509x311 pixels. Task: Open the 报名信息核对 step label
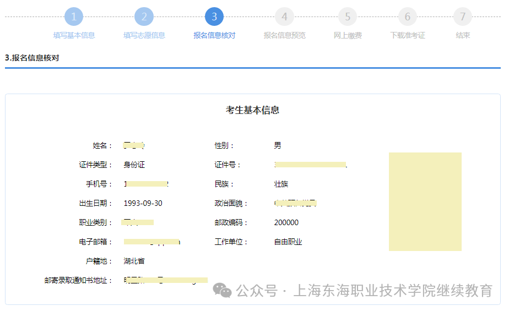[214, 35]
